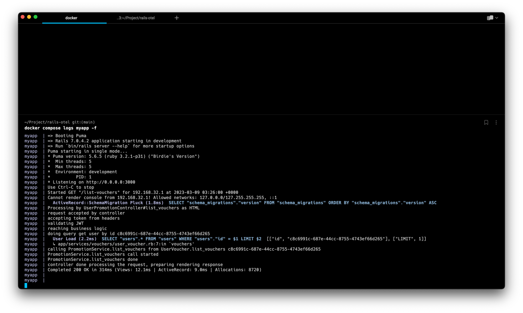523x313 pixels.
Task: Minimize the window using the yellow button
Action: coord(29,17)
